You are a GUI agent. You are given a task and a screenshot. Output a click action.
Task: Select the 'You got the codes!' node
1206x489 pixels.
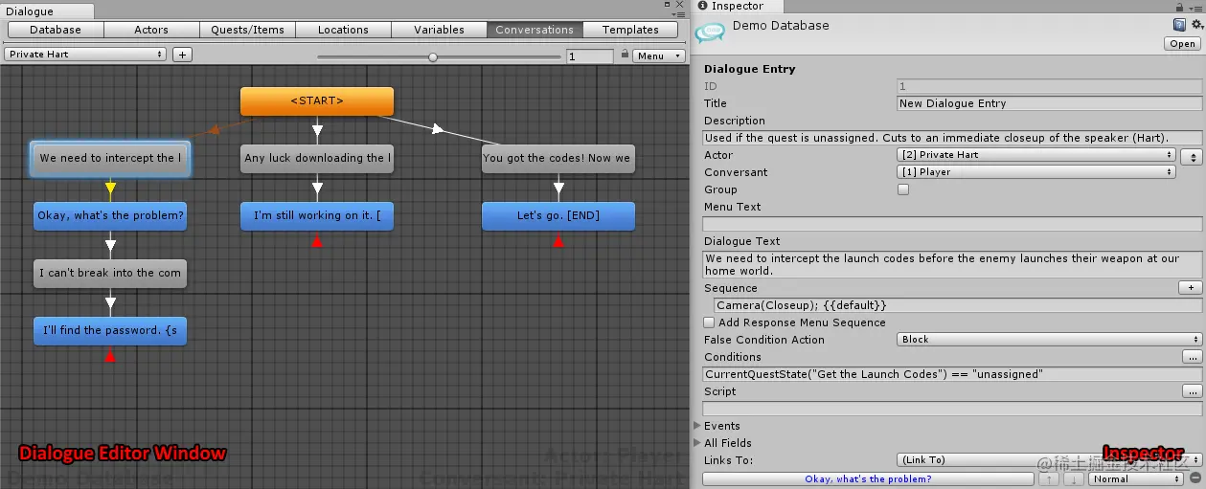tap(557, 159)
